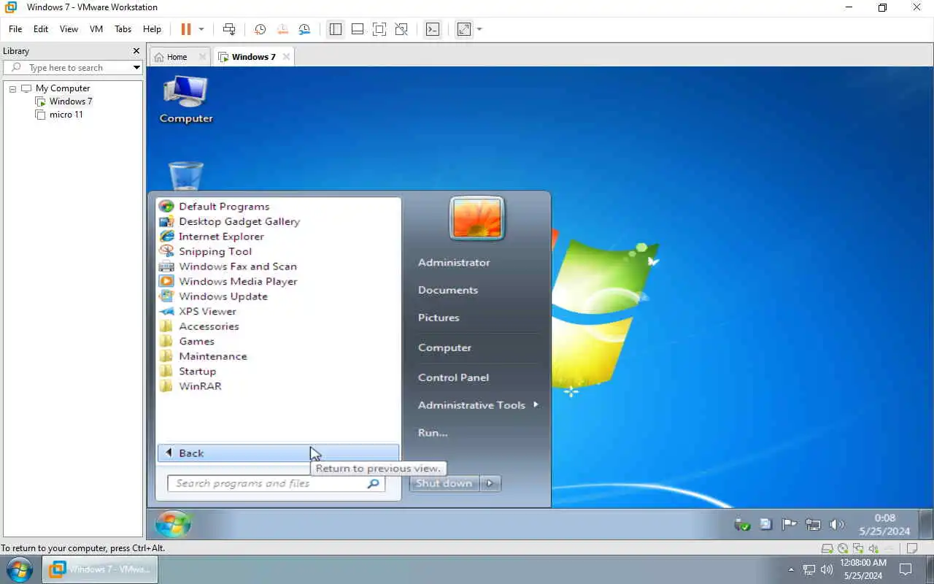Send Ctrl+Alt+Del to the VM via toolbar
Image resolution: width=934 pixels, height=584 pixels.
click(229, 29)
